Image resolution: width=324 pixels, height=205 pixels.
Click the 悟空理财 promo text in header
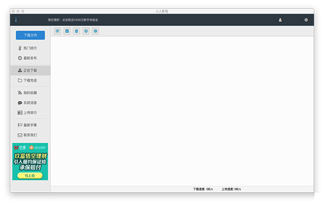[x=73, y=20]
